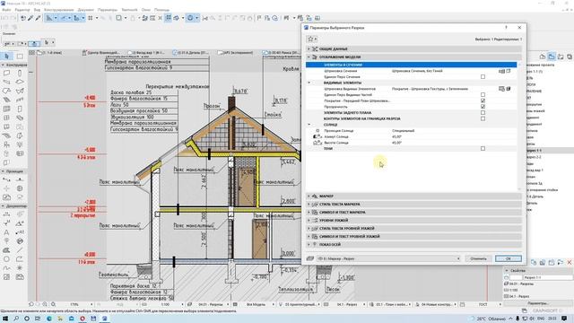Click the Column tool icon in toolbox
The height and width of the screenshot is (323, 574).
[20, 73]
